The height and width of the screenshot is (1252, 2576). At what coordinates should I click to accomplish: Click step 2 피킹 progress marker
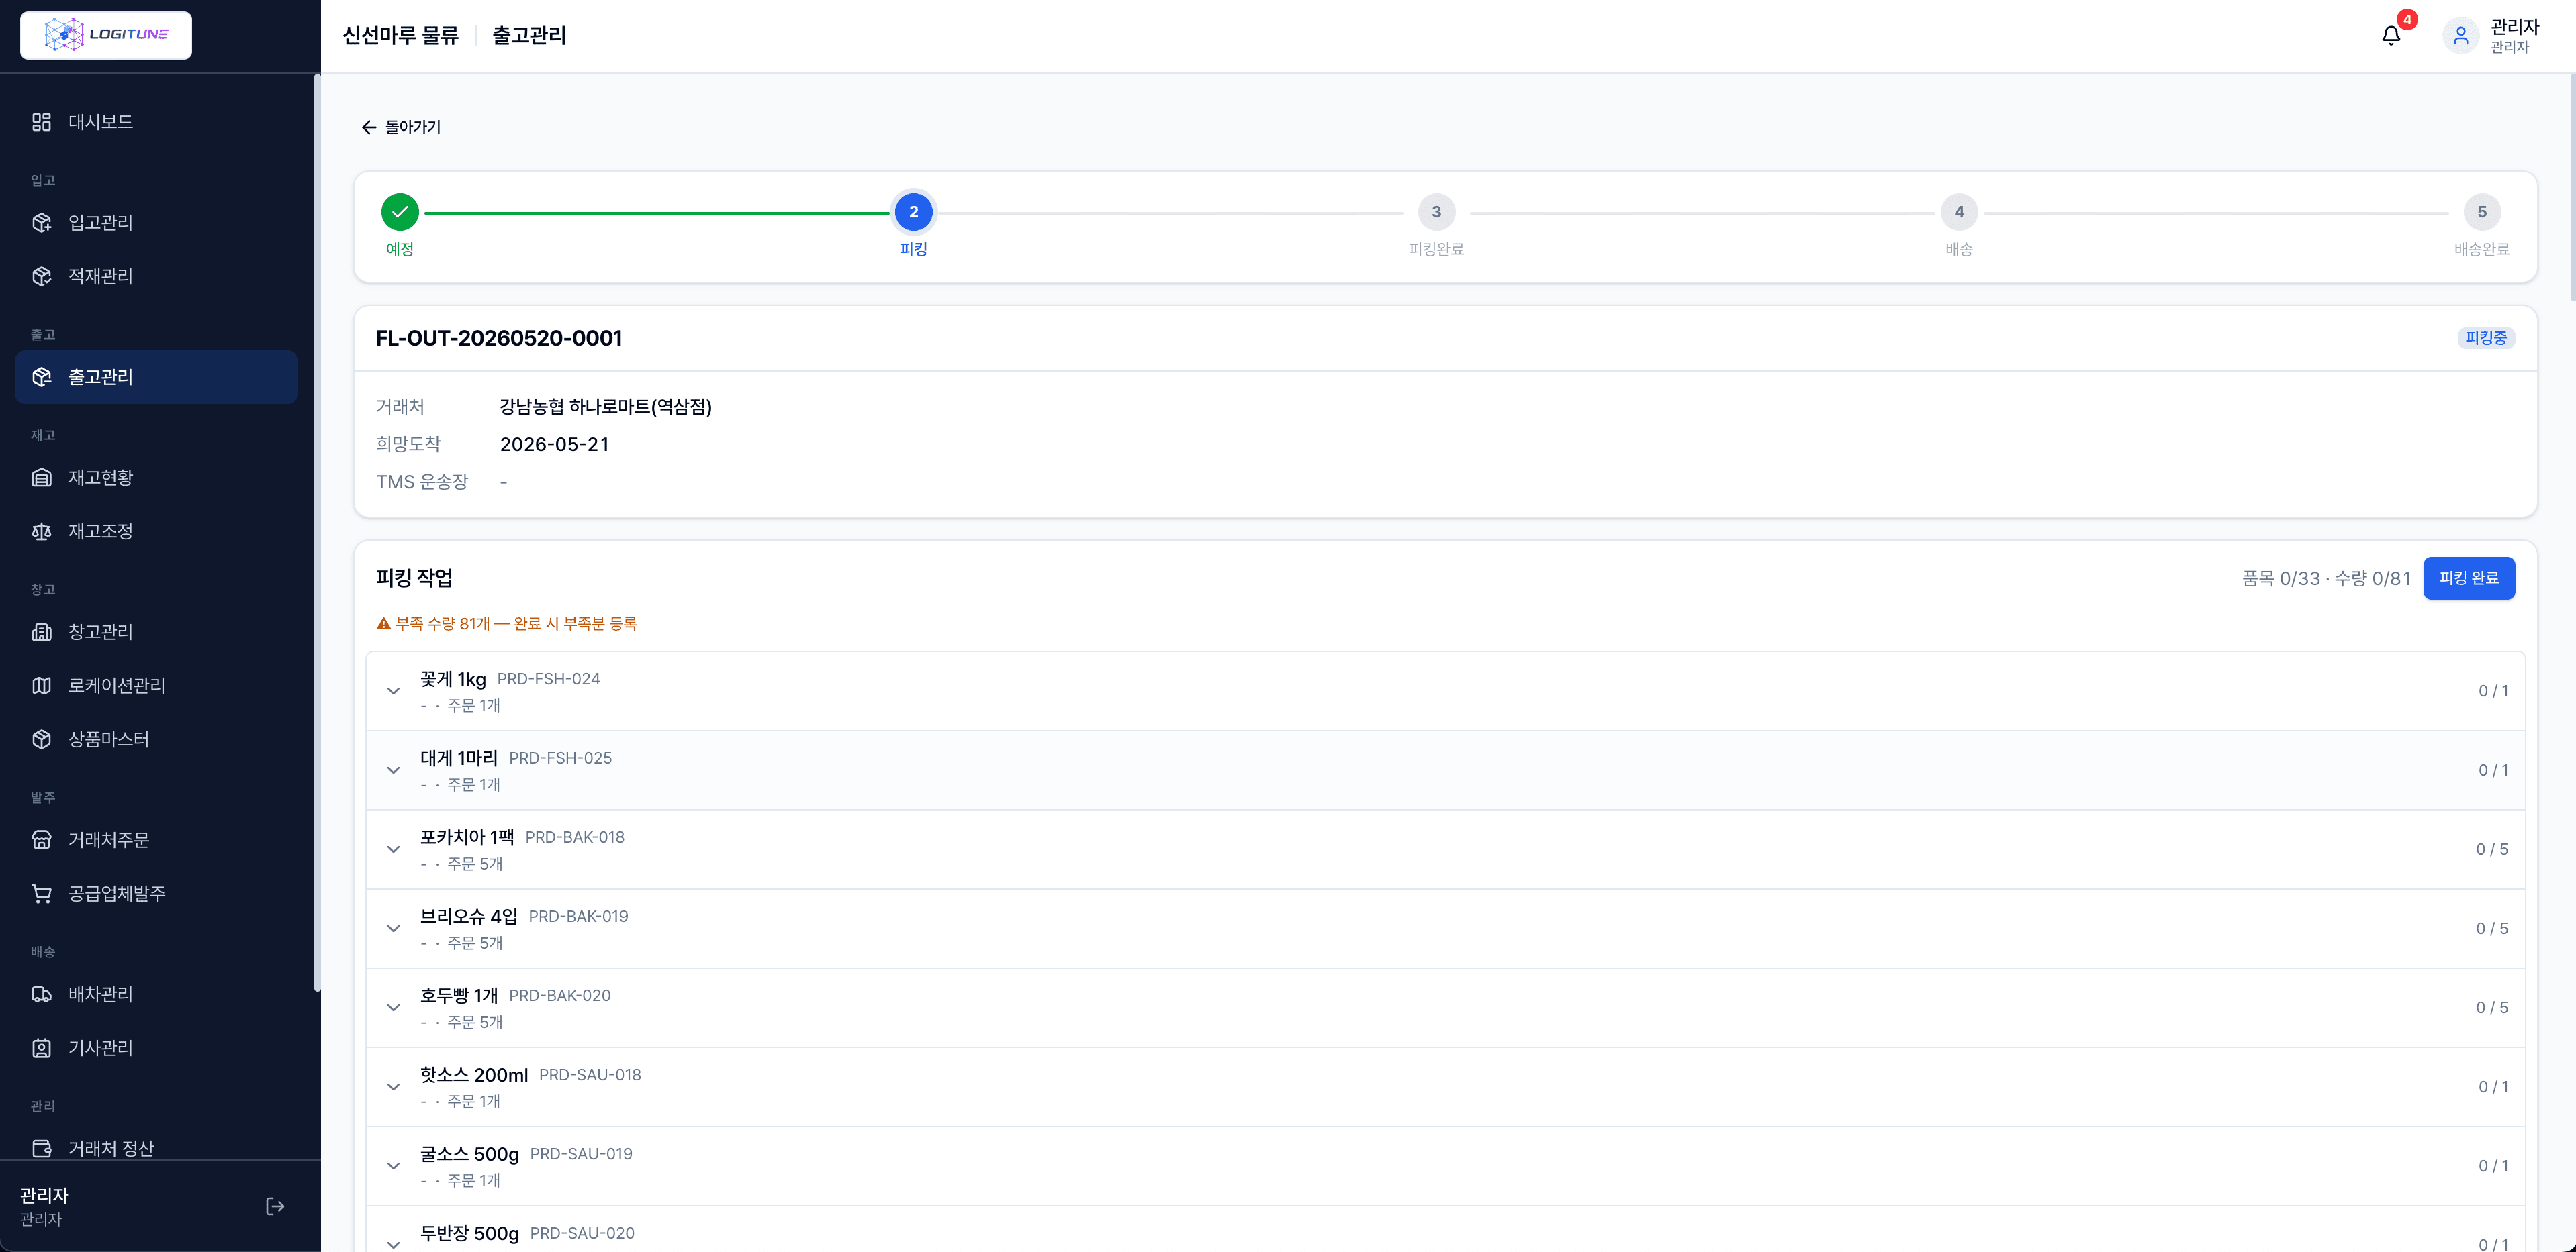coord(913,212)
